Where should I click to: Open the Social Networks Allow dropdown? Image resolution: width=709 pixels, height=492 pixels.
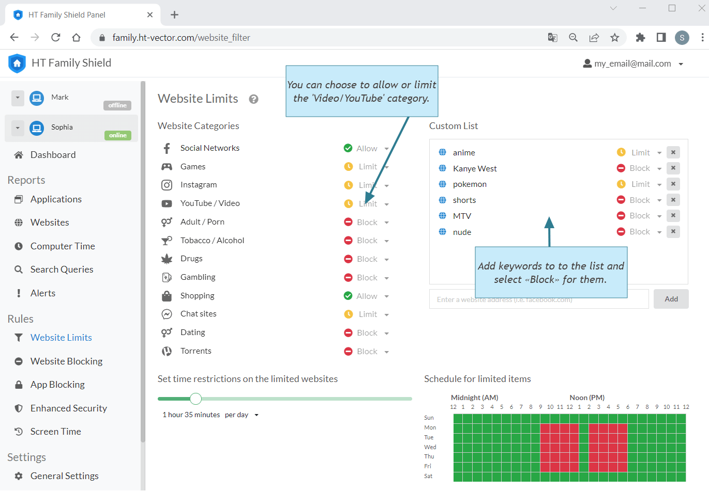[x=367, y=149]
